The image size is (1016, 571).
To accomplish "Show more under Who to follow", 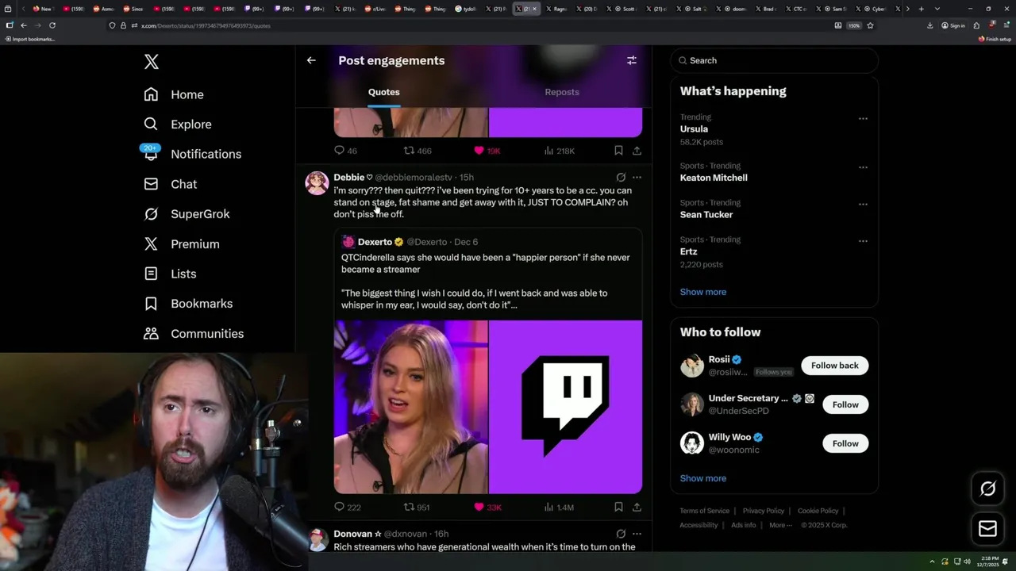I will click(702, 478).
